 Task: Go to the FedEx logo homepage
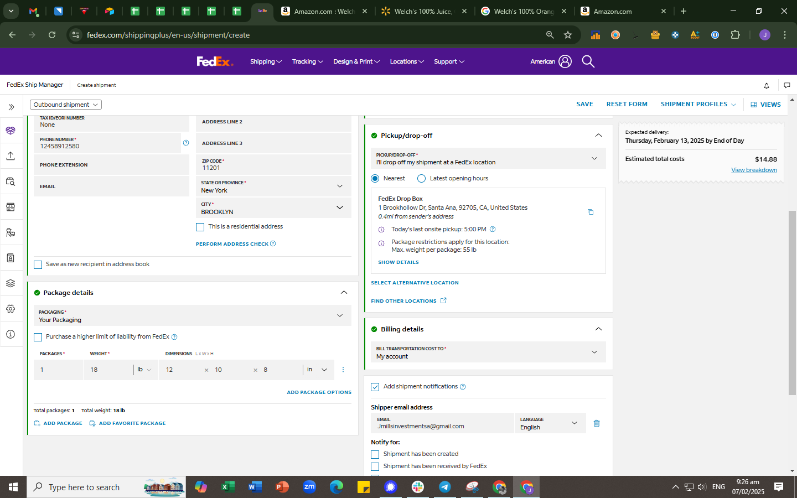point(215,61)
